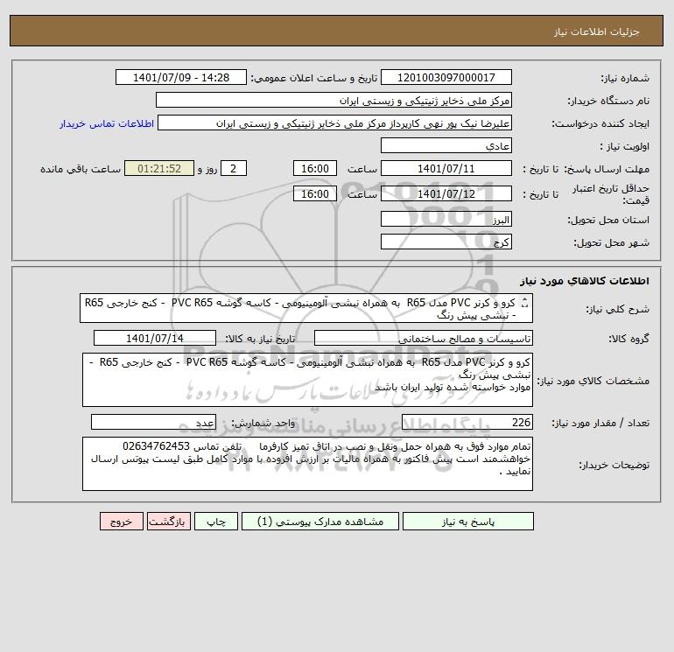Click the label تاریخ و ساعت اعلان عمومی

pos(314,78)
